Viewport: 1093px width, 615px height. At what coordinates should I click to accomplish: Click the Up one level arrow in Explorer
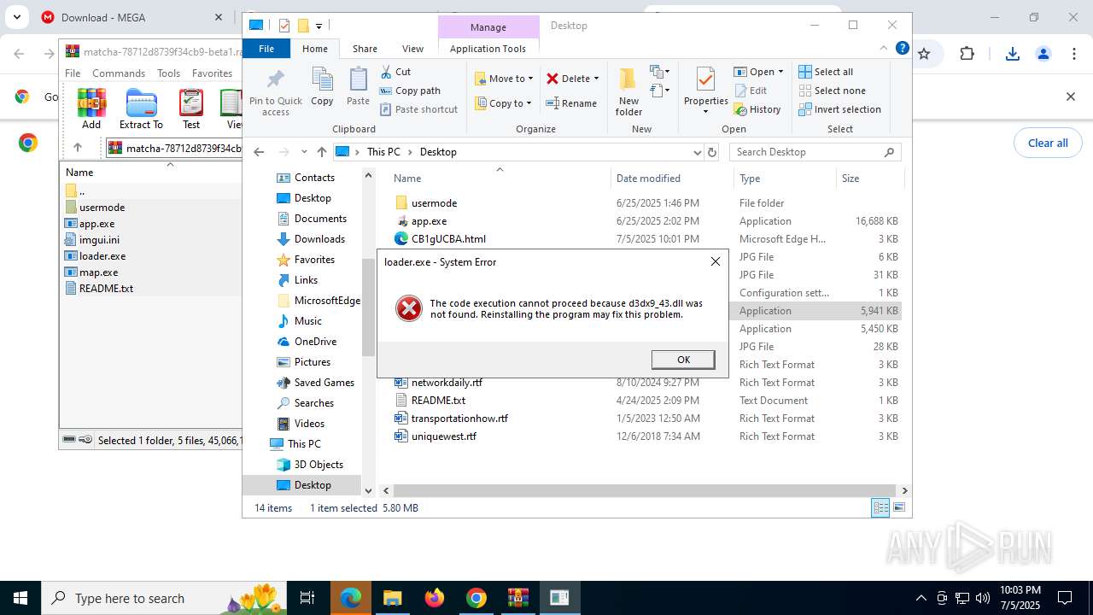(x=321, y=152)
